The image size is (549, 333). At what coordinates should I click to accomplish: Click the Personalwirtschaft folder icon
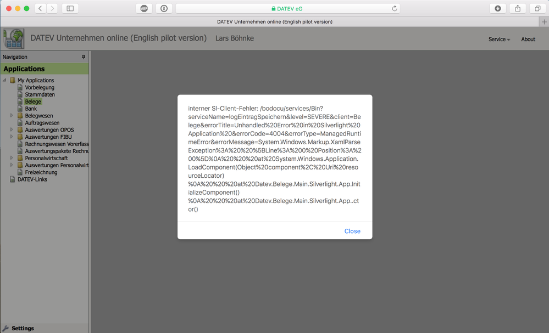pos(20,158)
